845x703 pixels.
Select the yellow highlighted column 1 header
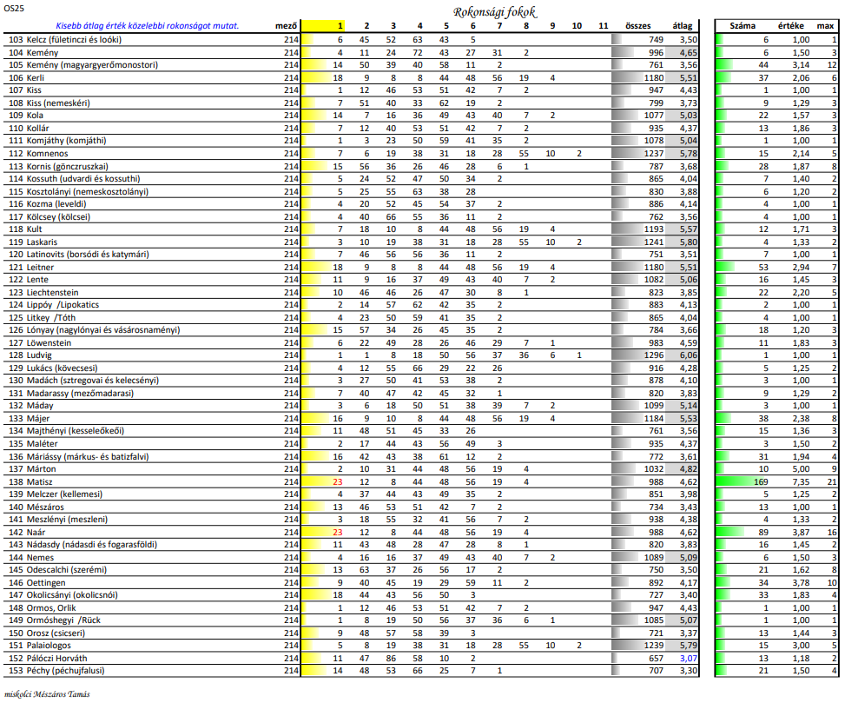[340, 26]
